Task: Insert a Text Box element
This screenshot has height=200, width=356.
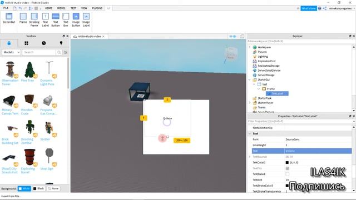Action: tap(66, 20)
